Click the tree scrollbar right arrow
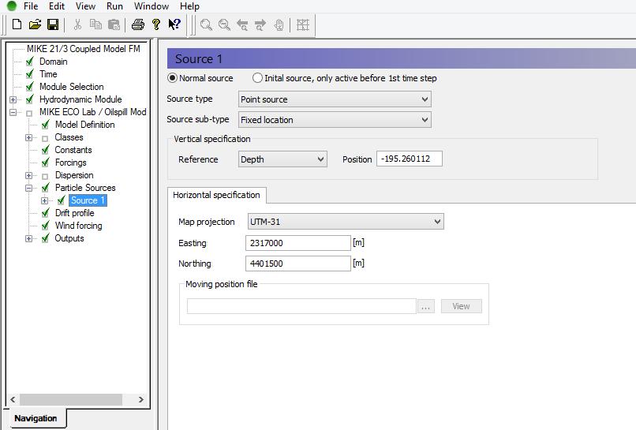 tap(140, 399)
